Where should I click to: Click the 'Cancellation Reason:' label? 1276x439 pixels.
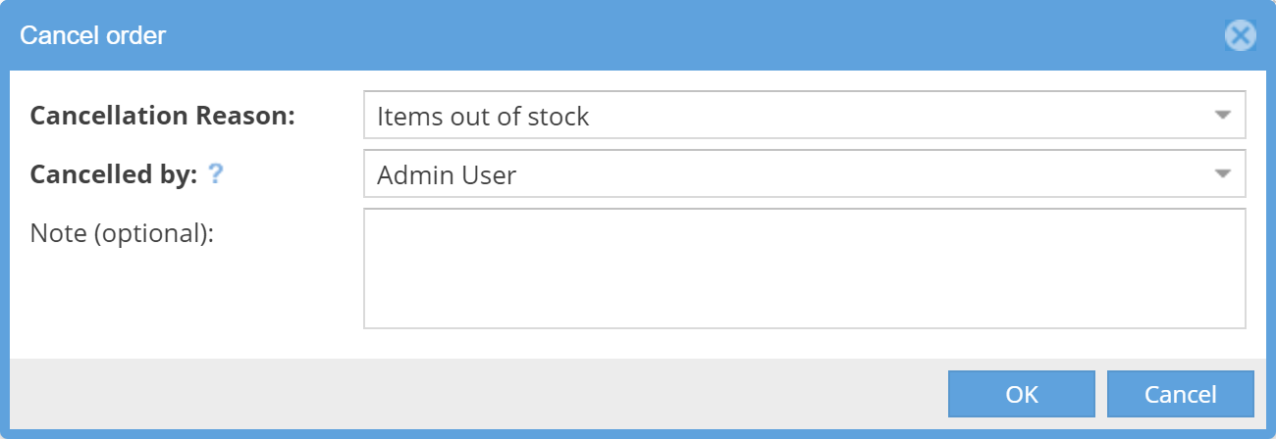click(163, 116)
